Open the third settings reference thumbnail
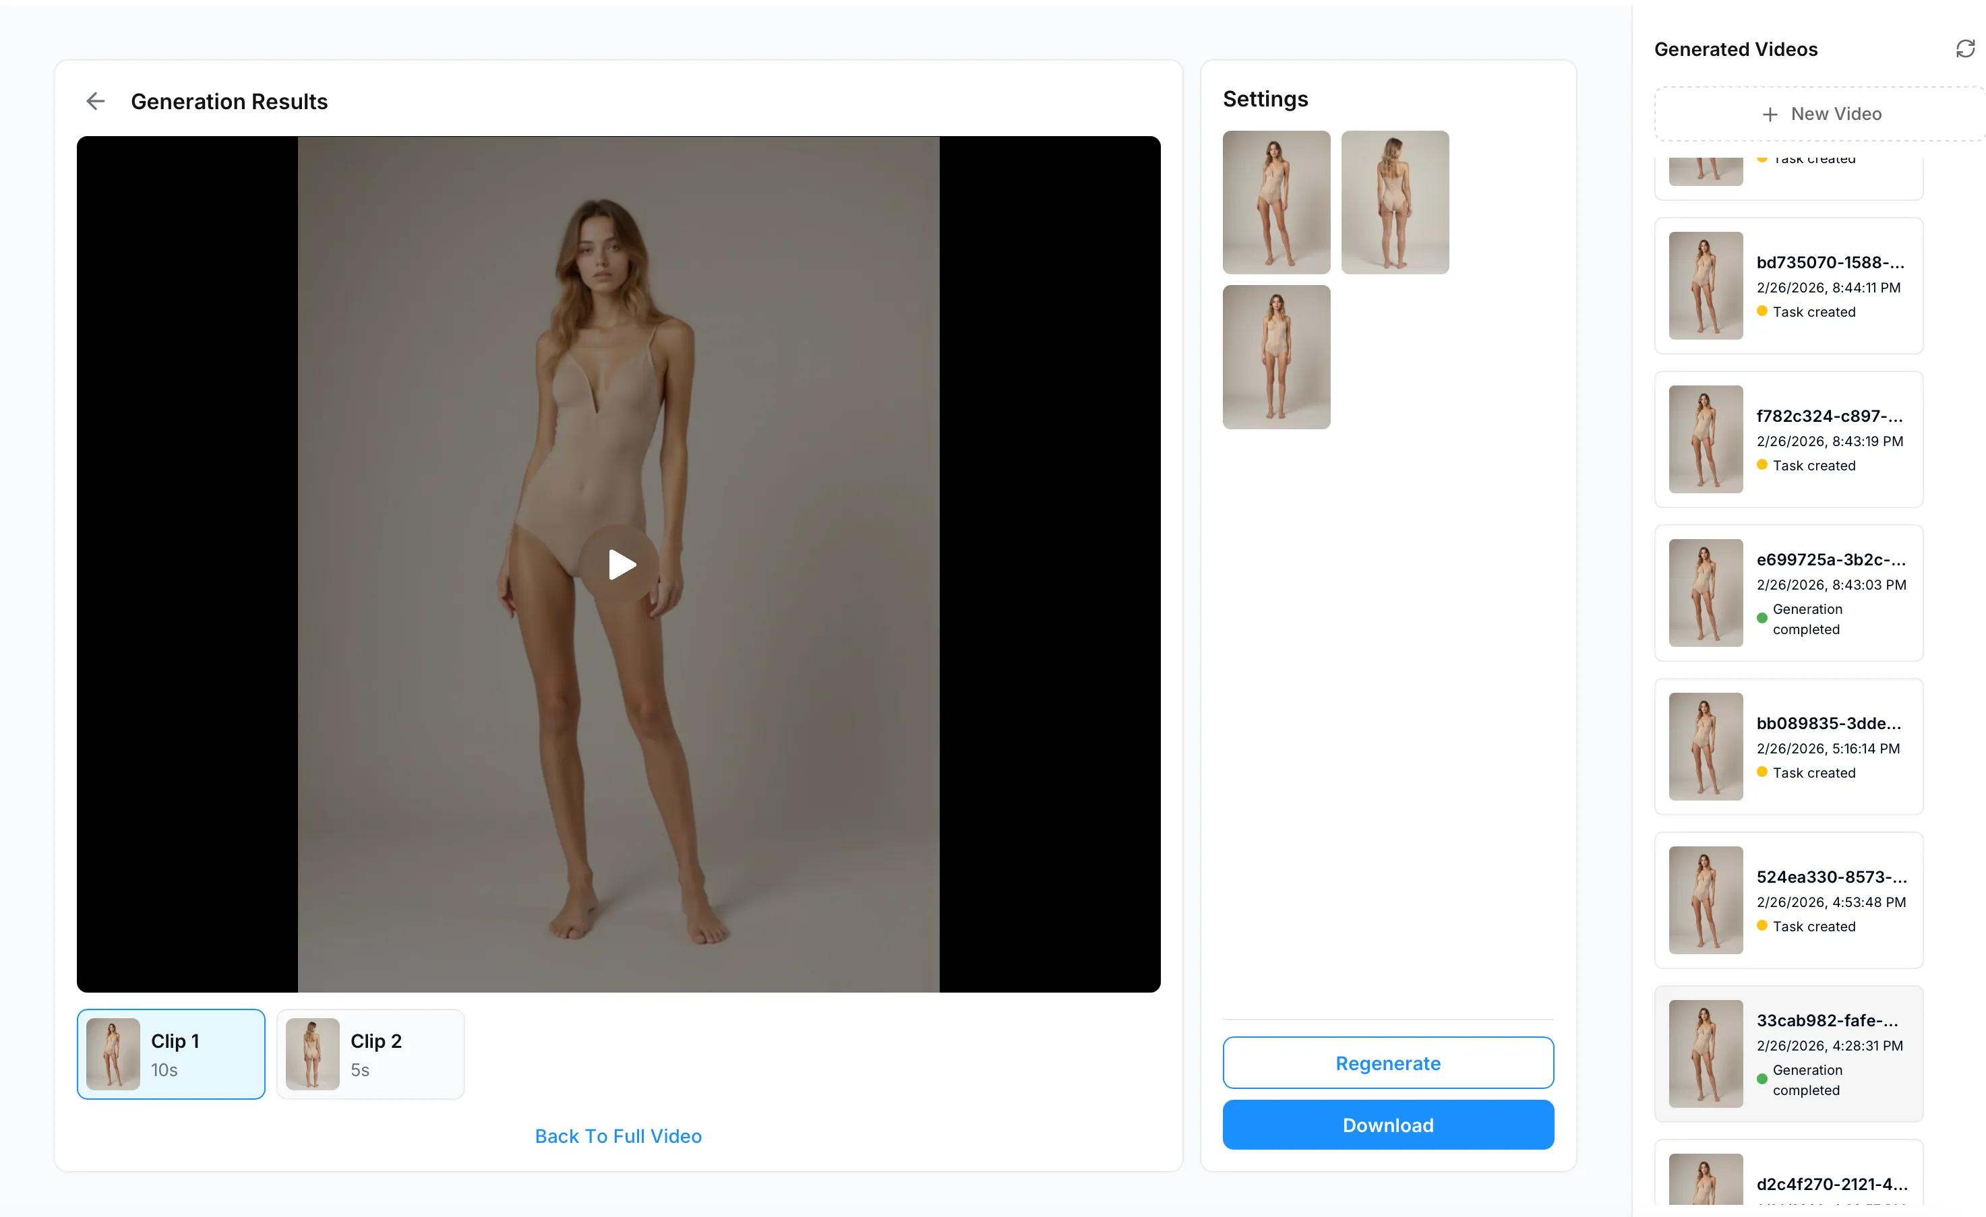1986x1217 pixels. pos(1276,356)
